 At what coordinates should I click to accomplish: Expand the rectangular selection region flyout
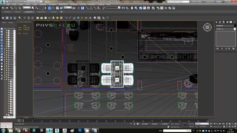pyautogui.click(x=41, y=8)
